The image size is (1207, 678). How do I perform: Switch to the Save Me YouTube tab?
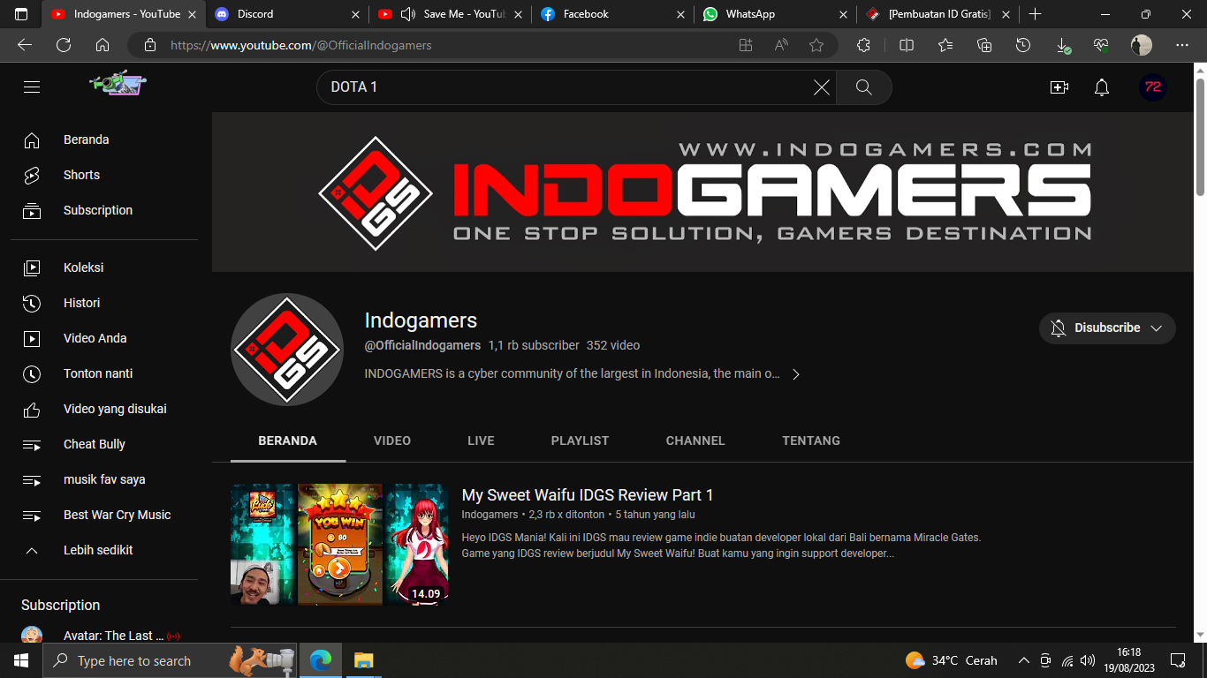(x=450, y=14)
